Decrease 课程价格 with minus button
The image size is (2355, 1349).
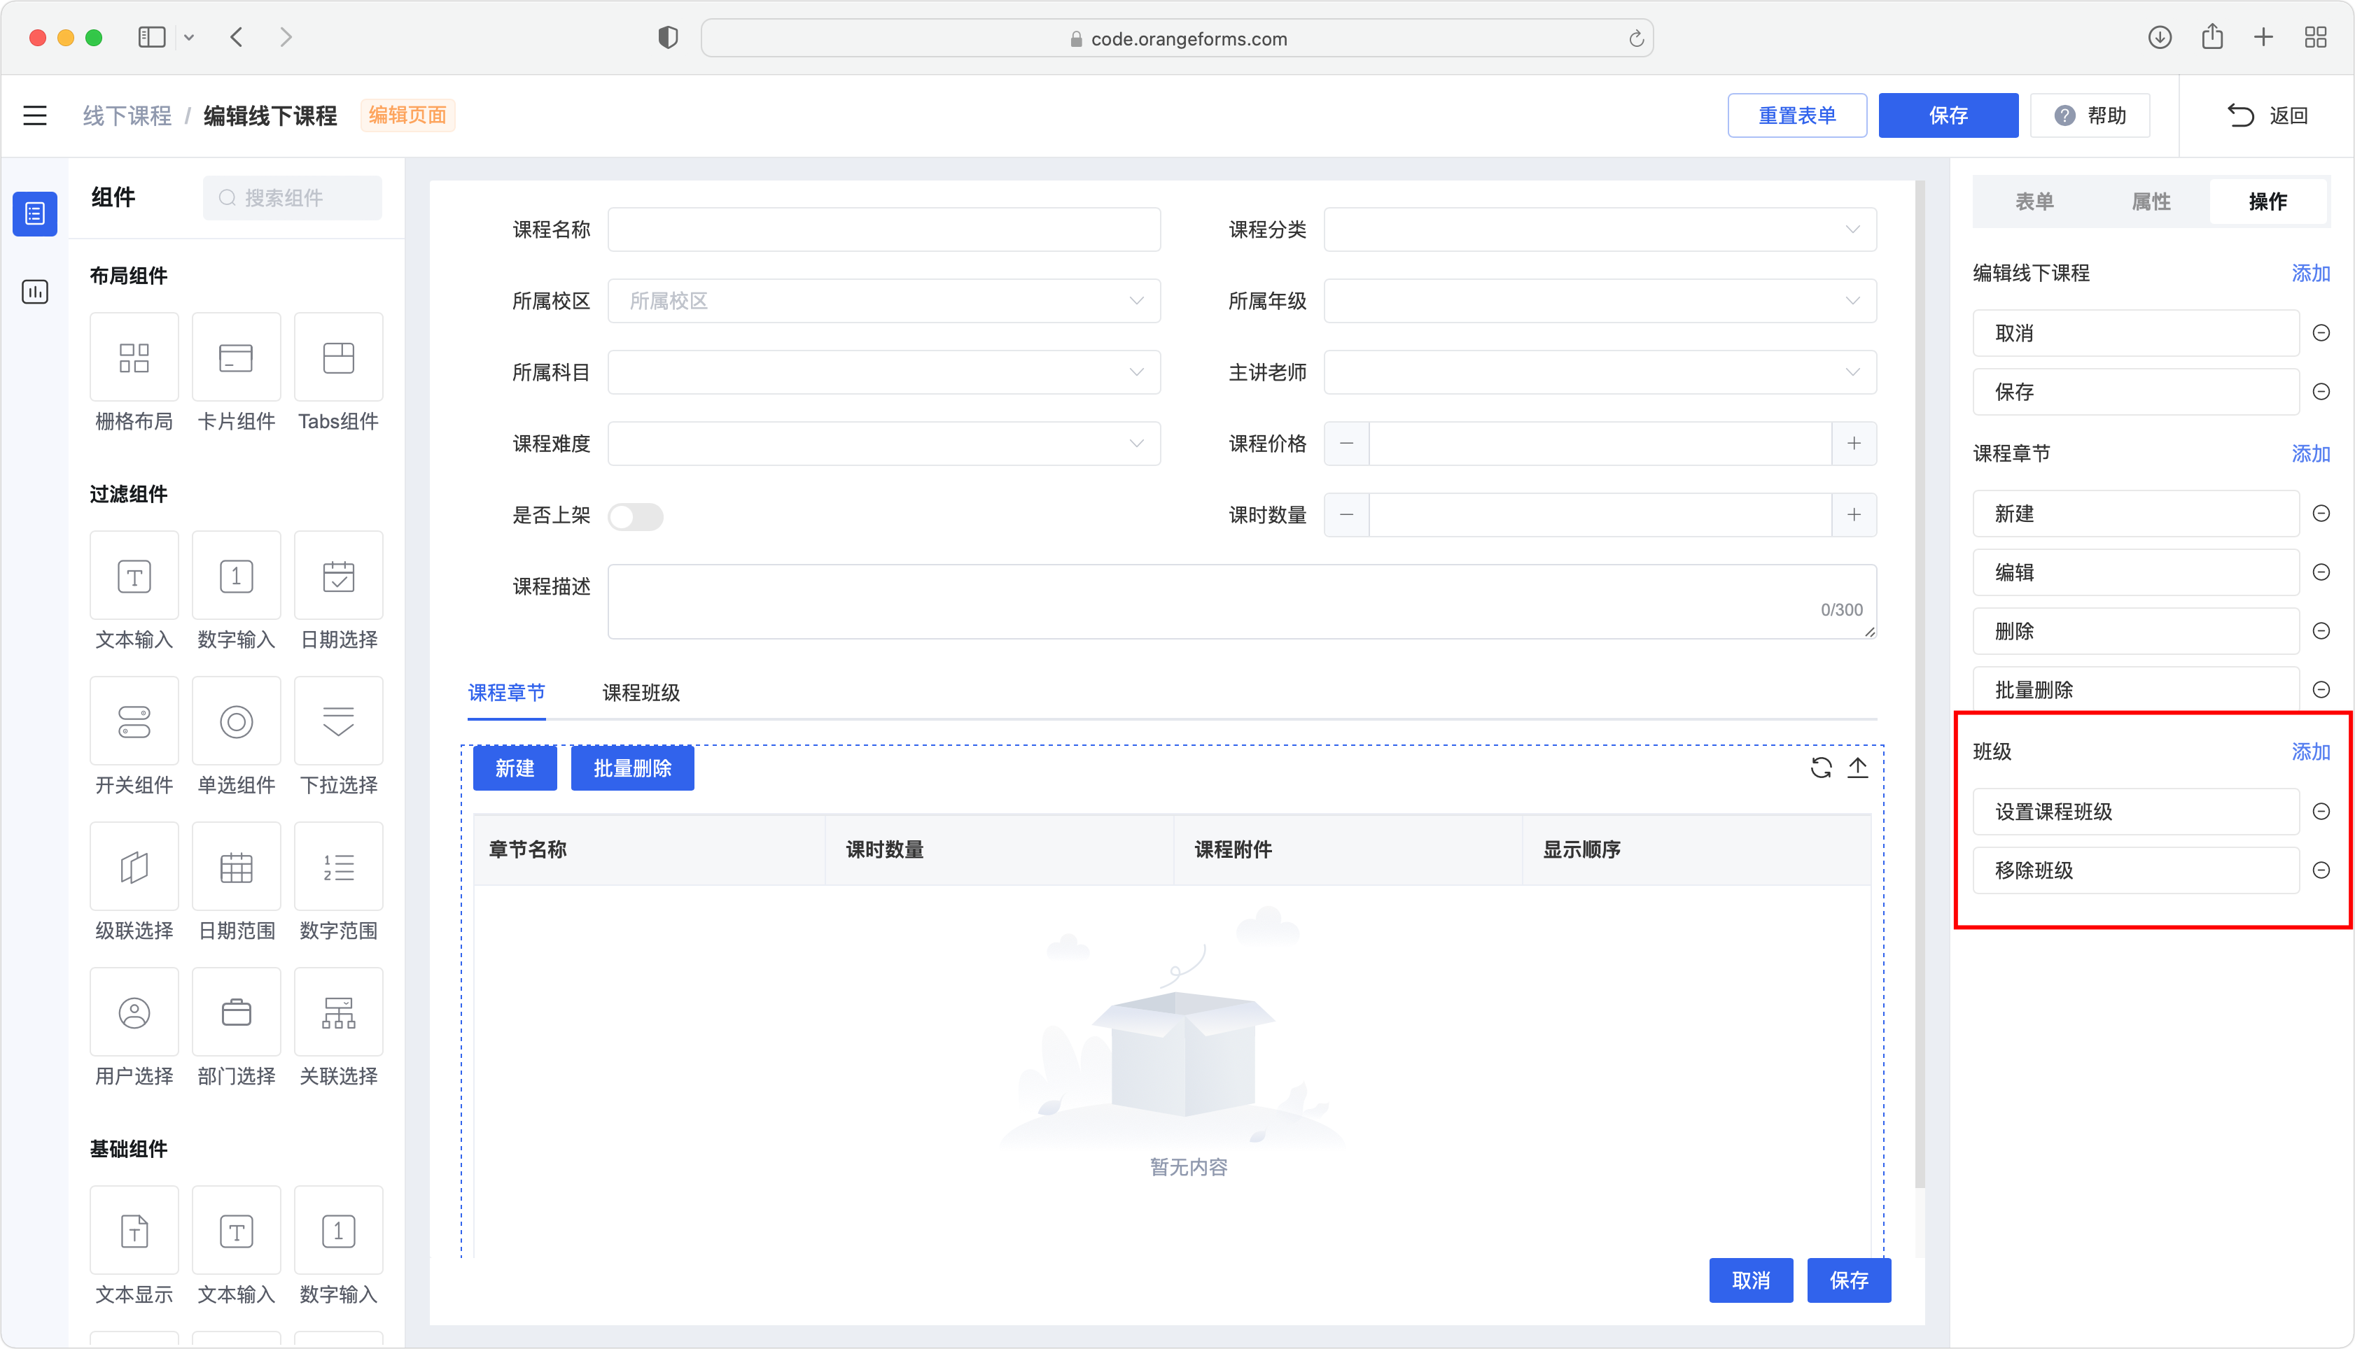(1347, 444)
